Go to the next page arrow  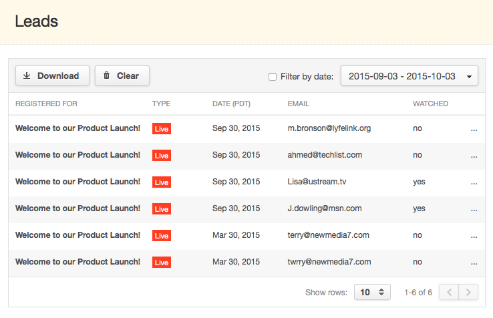coord(468,292)
